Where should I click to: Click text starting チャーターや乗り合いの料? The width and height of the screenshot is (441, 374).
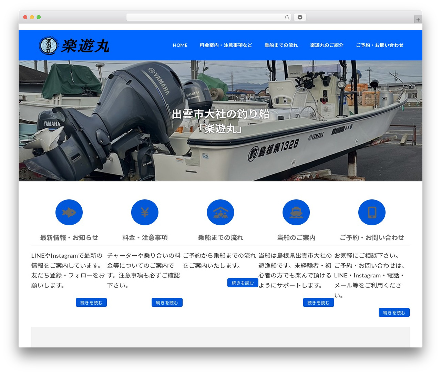click(x=144, y=270)
